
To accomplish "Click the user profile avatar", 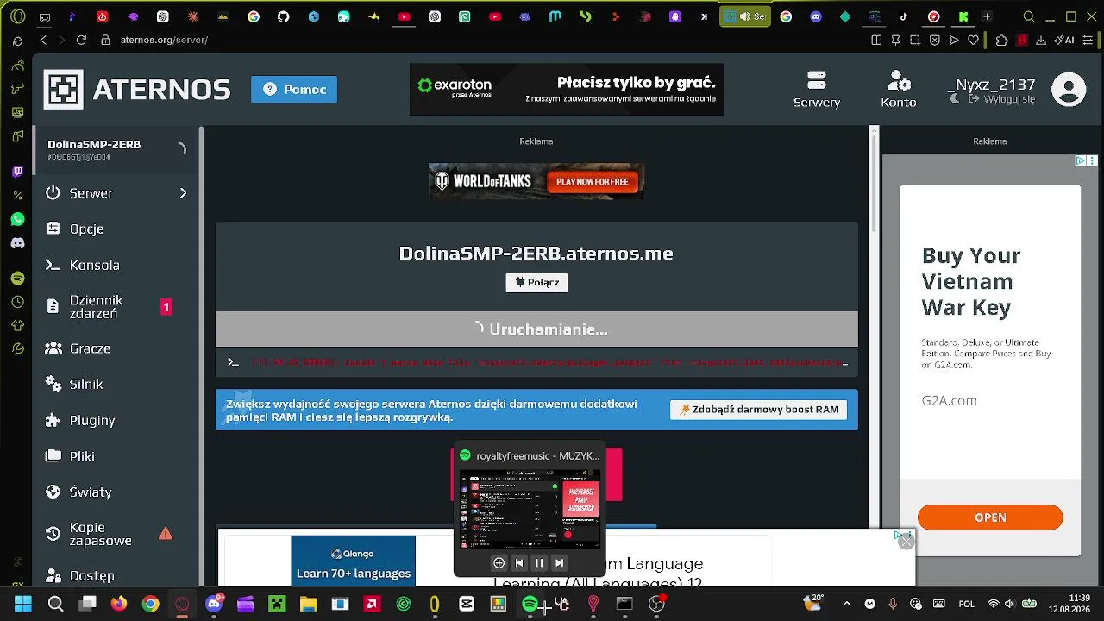I will click(1069, 90).
